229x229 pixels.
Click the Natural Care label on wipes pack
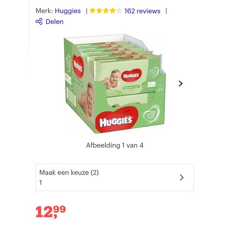click(x=131, y=87)
